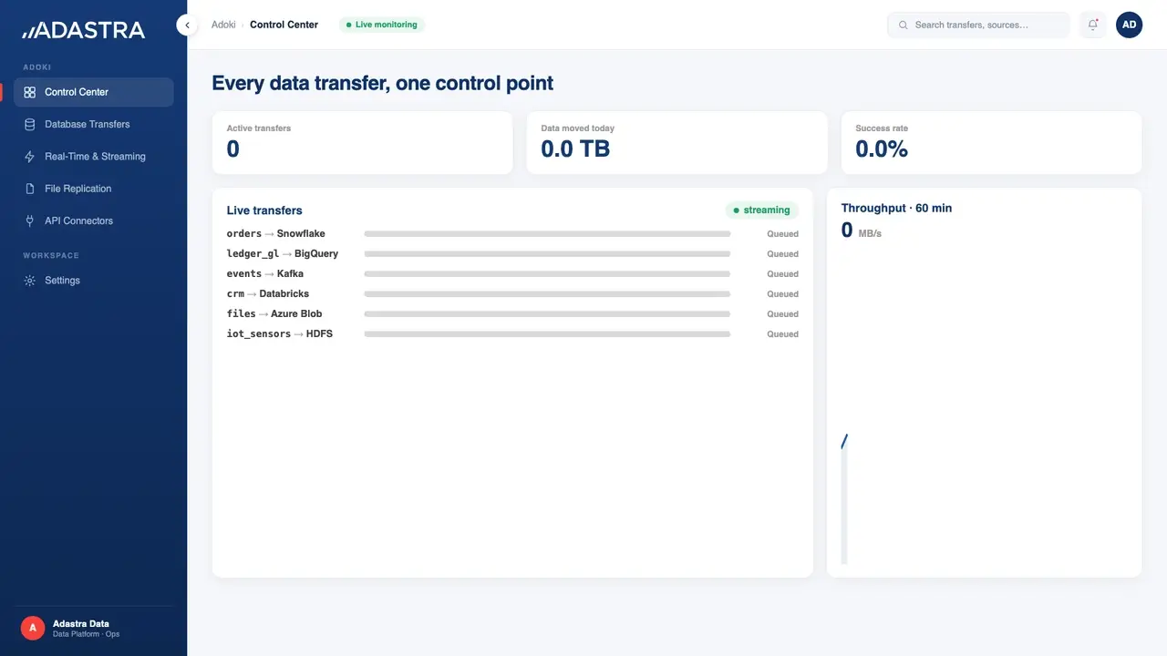Screen dimensions: 1167x656
Task: Click the Control Center breadcrumb
Action: tap(284, 25)
